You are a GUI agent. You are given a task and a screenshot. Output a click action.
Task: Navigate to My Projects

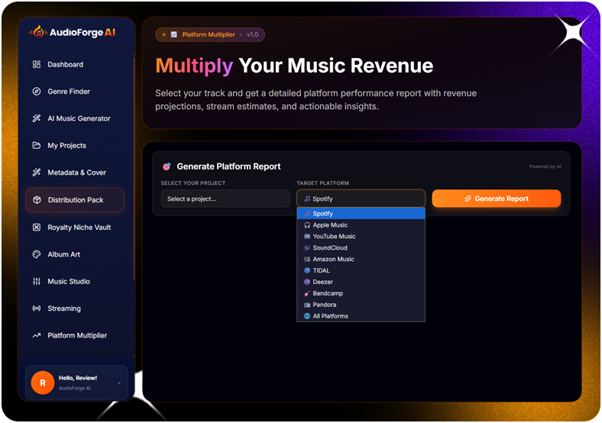(x=74, y=146)
